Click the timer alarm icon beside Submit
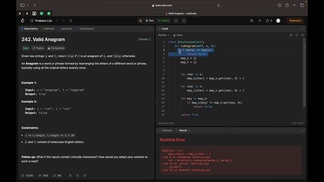This screenshot has height=182, width=324. click(176, 21)
